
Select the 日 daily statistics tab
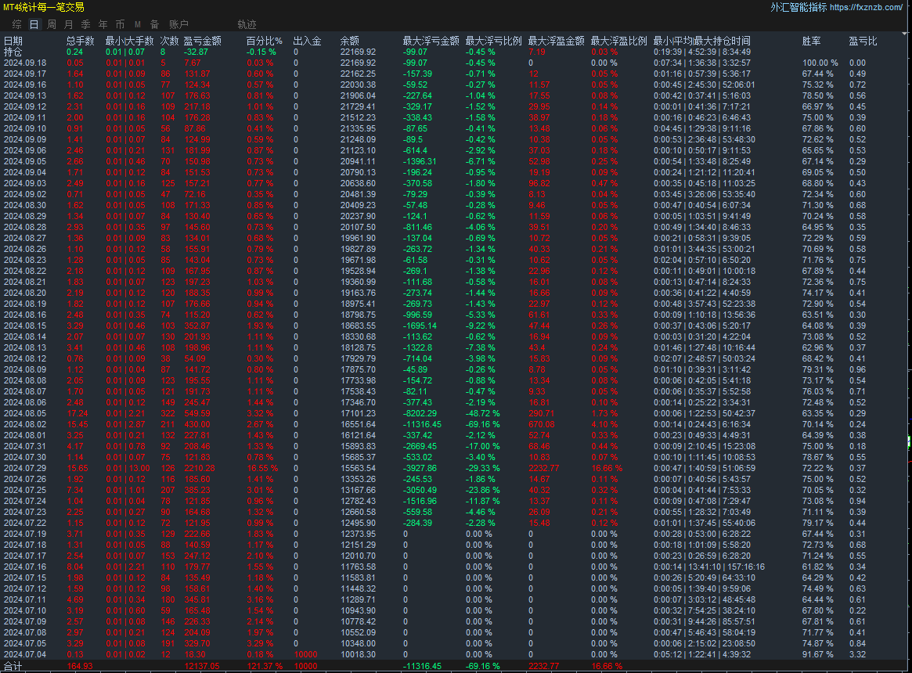[34, 24]
